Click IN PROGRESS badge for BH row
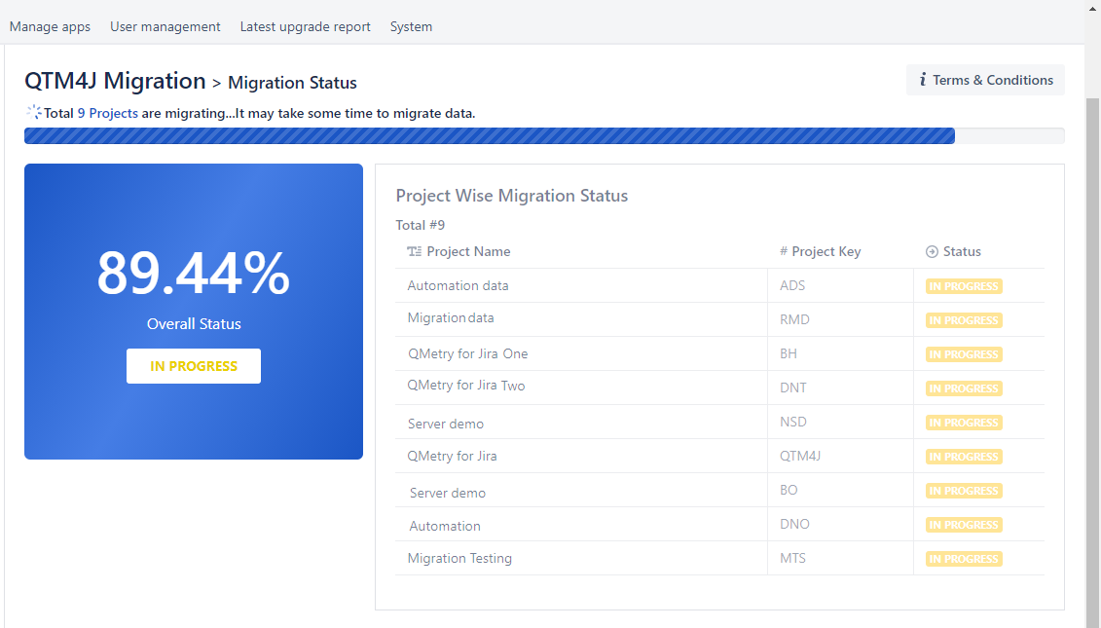 point(964,354)
